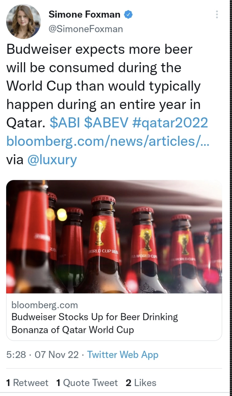Open the $ABI cashtag
232x396 pixels.
pyautogui.click(x=65, y=123)
